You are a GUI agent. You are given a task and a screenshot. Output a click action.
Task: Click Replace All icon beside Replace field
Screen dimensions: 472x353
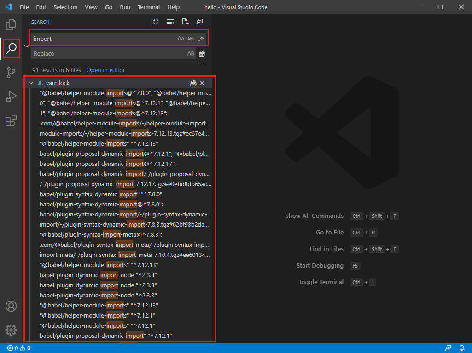click(202, 53)
